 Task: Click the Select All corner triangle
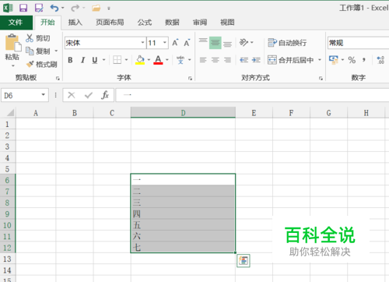click(10, 113)
